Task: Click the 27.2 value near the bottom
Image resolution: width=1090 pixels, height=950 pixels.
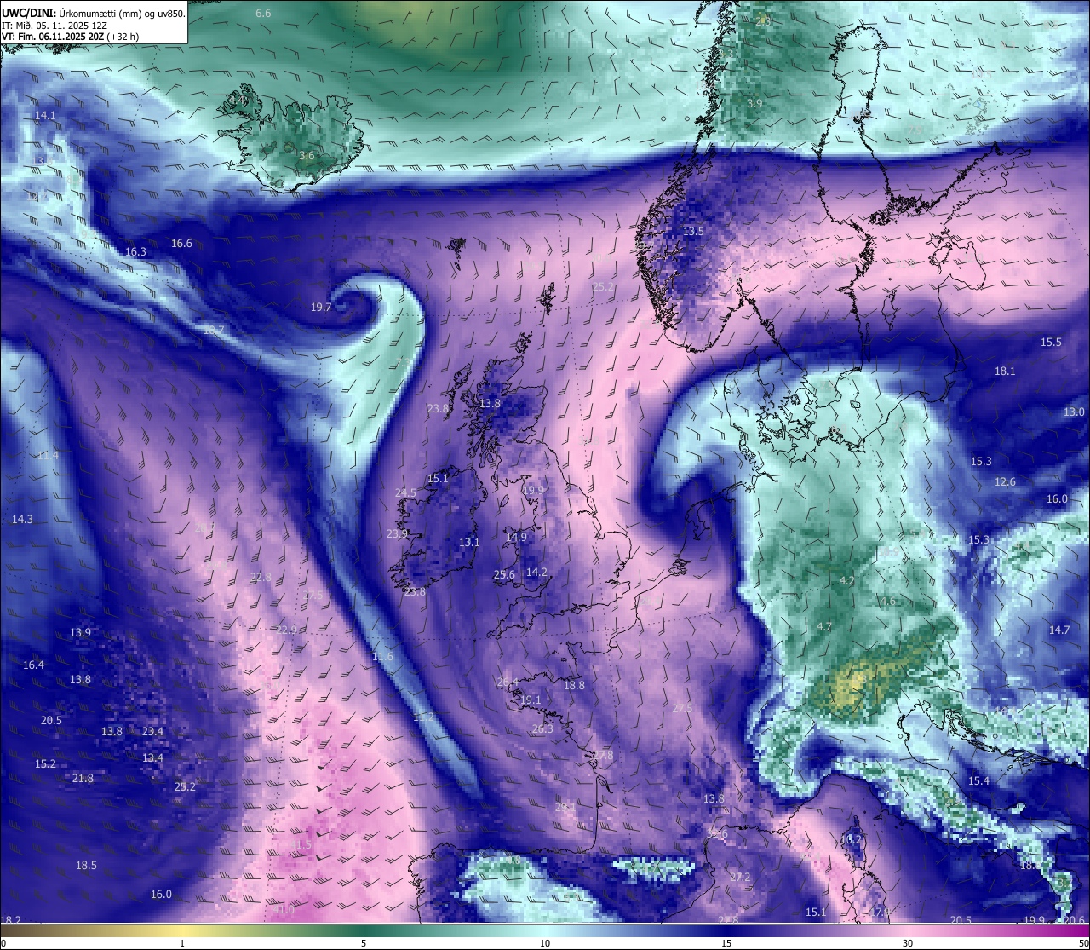Action: (741, 877)
